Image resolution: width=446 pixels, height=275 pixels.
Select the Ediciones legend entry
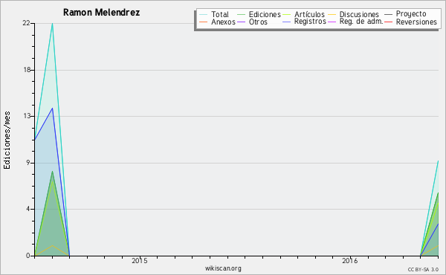point(265,14)
